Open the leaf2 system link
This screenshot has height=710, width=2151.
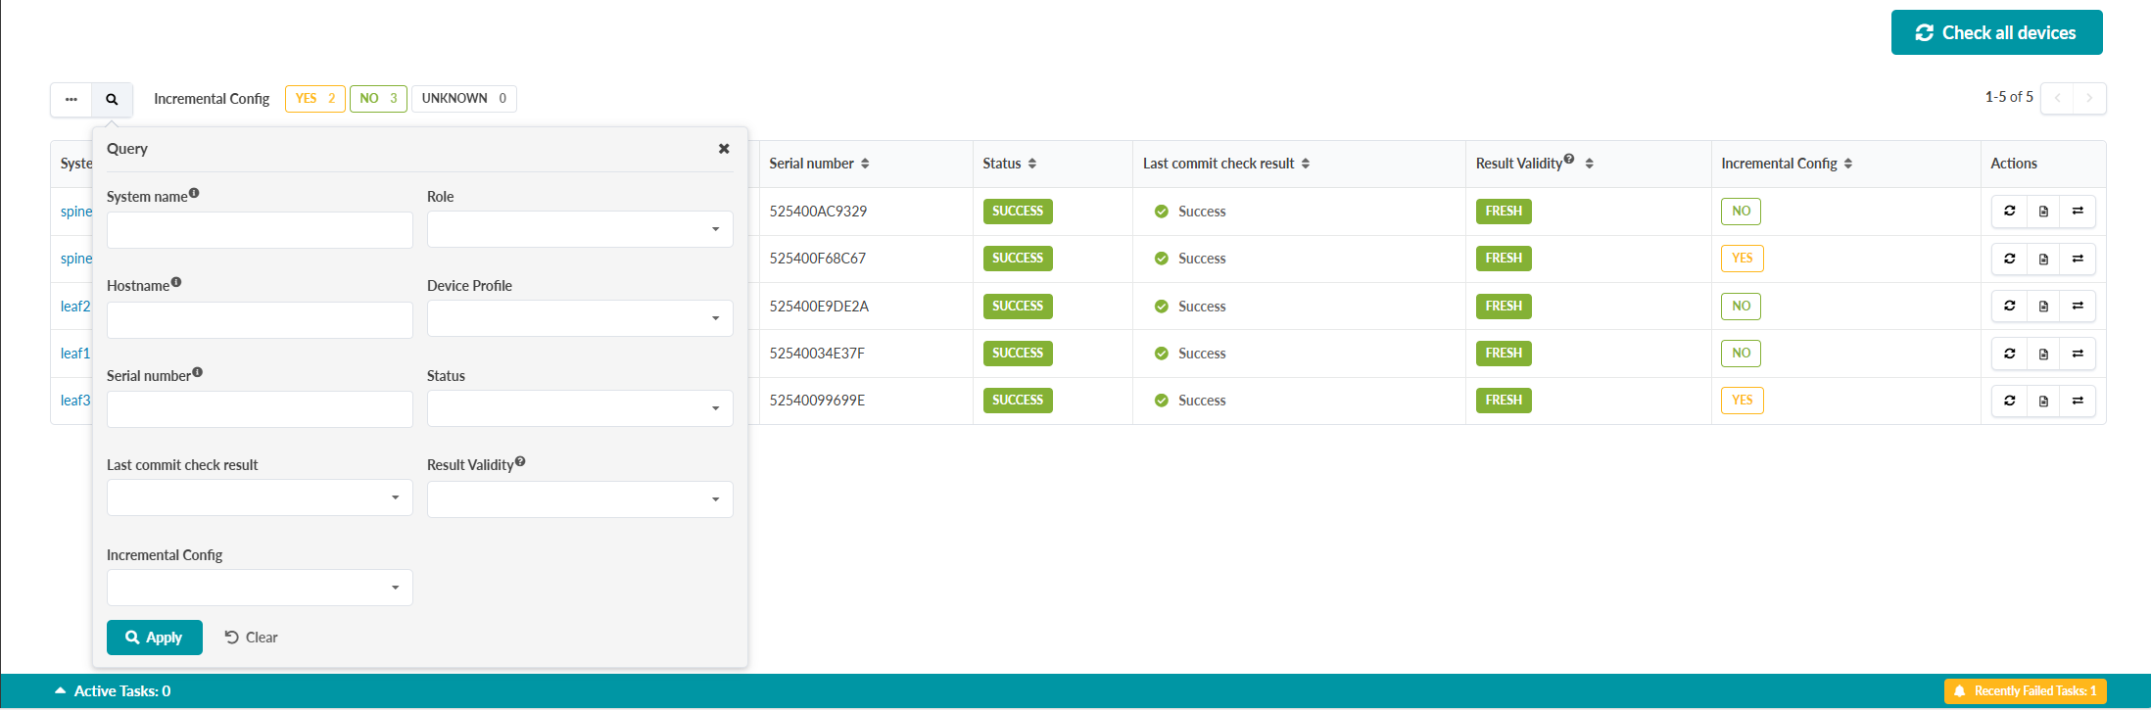pos(75,307)
